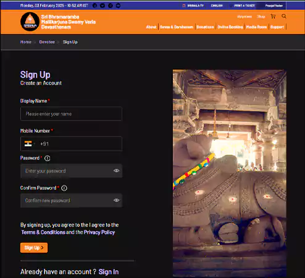
Task: Show the Password field text
Action: pos(117,171)
